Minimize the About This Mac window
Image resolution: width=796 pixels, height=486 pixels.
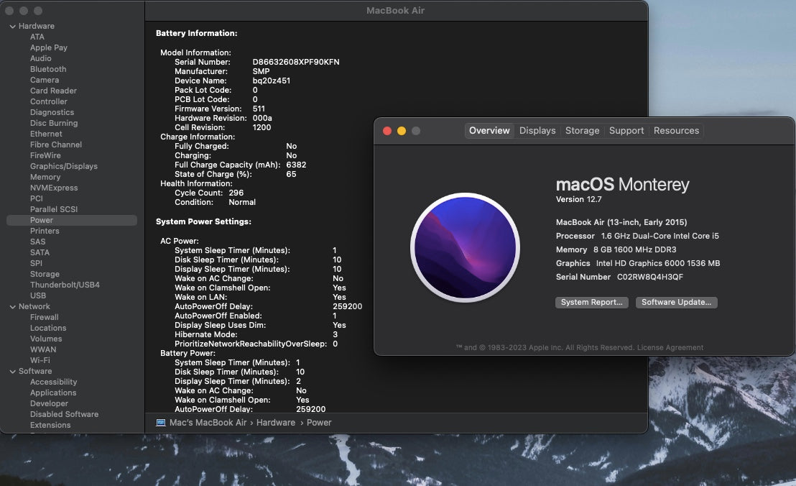[x=402, y=131]
